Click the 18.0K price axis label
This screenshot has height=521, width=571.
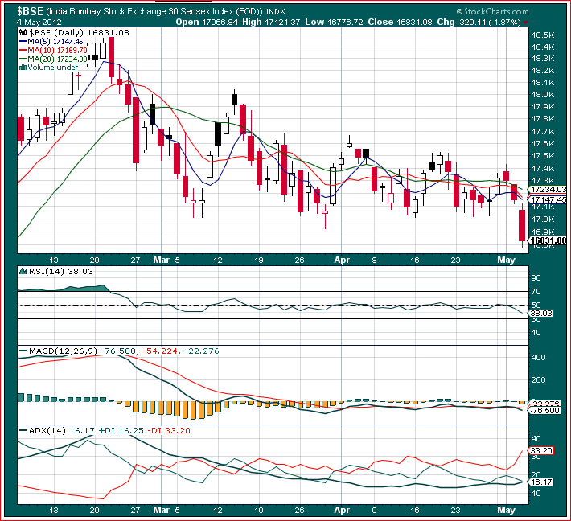(544, 95)
